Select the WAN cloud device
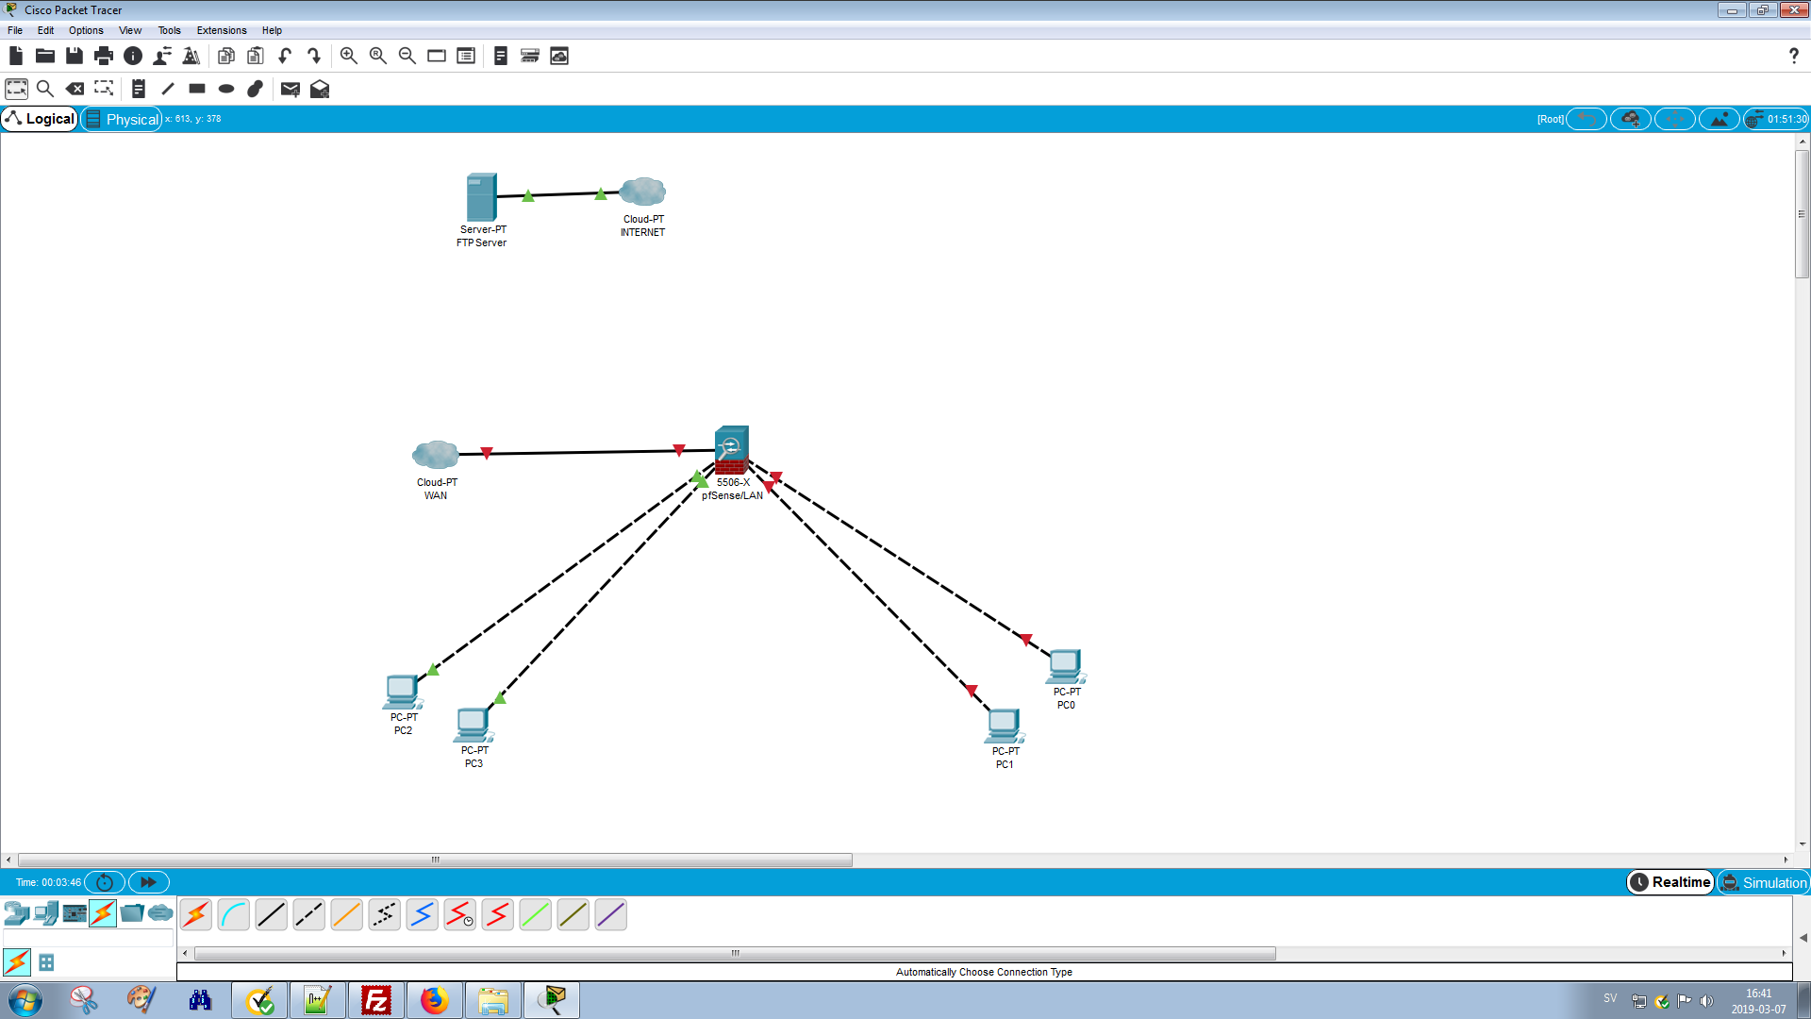Image resolution: width=1811 pixels, height=1019 pixels. pos(436,455)
